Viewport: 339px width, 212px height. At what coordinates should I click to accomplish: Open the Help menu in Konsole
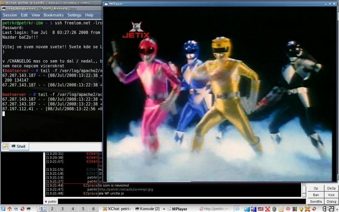[89, 15]
